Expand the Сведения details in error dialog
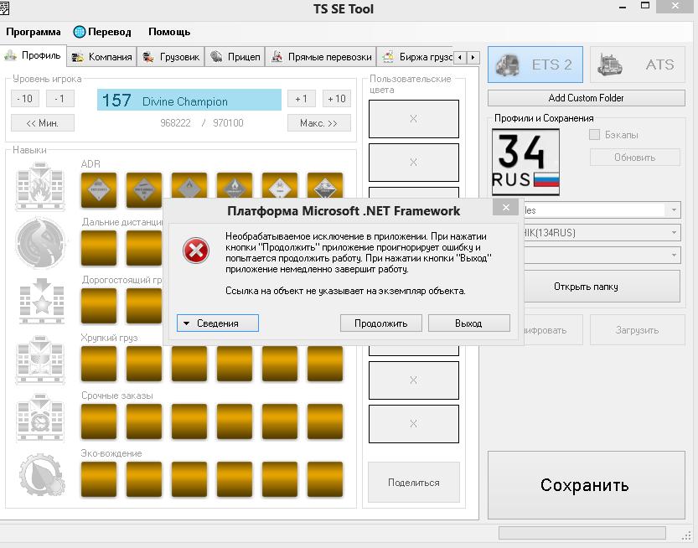Screen dimensions: 698x548 pos(218,323)
